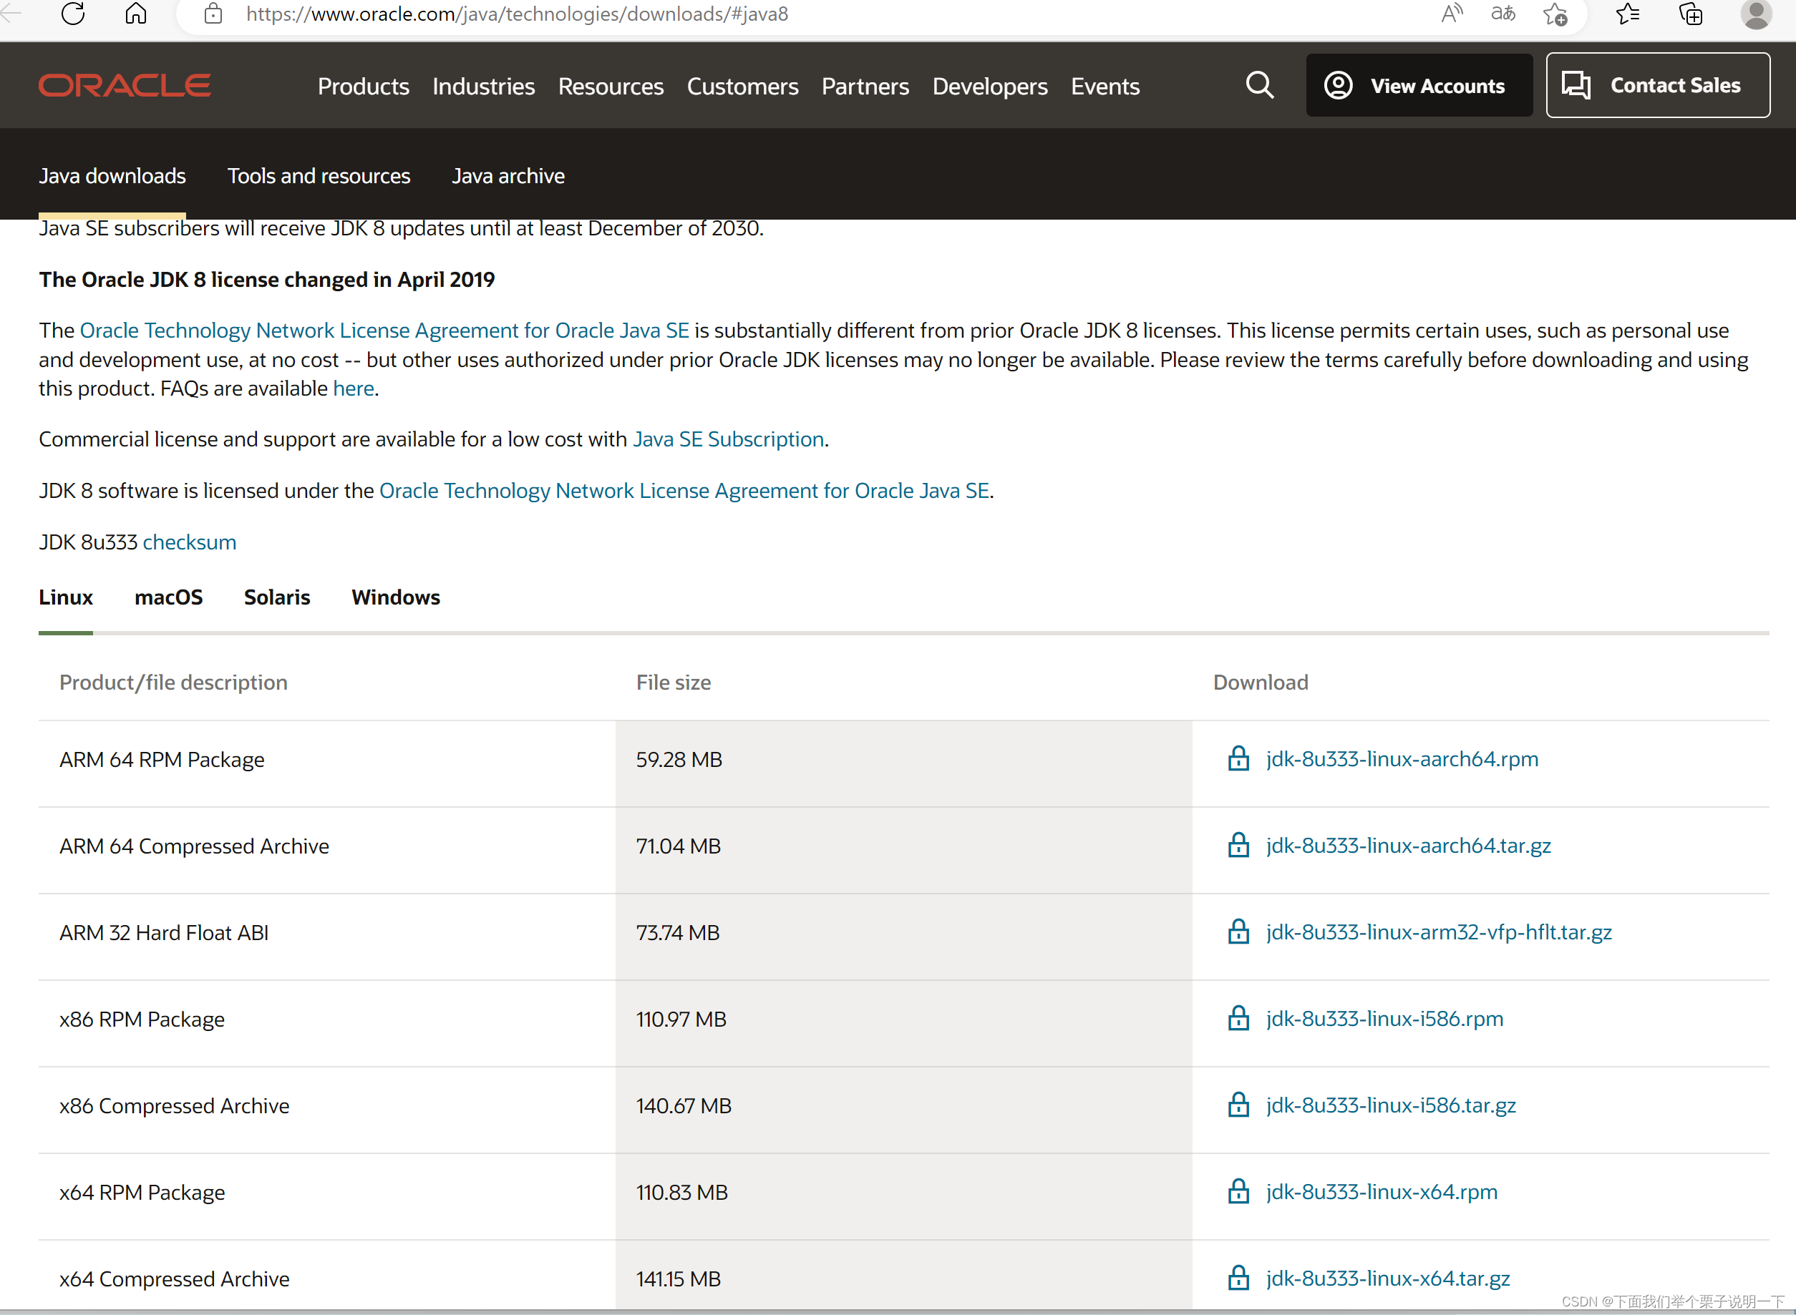
Task: Open the collections icon
Action: [1690, 14]
